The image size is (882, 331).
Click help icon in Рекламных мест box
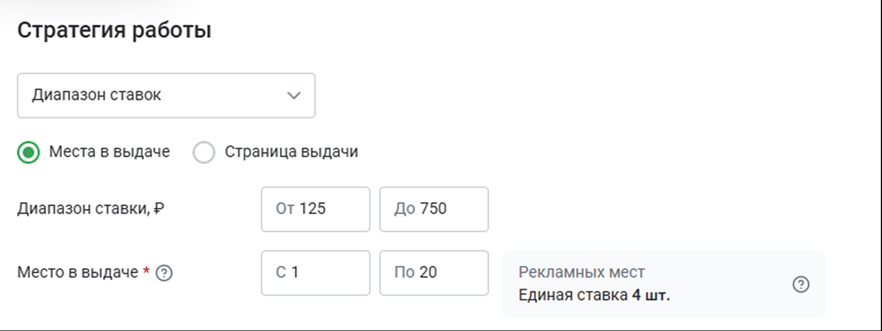801,284
